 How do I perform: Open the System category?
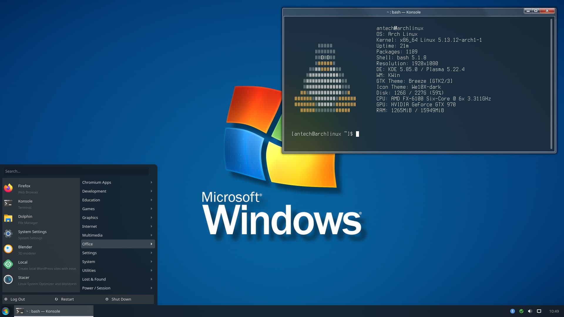point(118,262)
